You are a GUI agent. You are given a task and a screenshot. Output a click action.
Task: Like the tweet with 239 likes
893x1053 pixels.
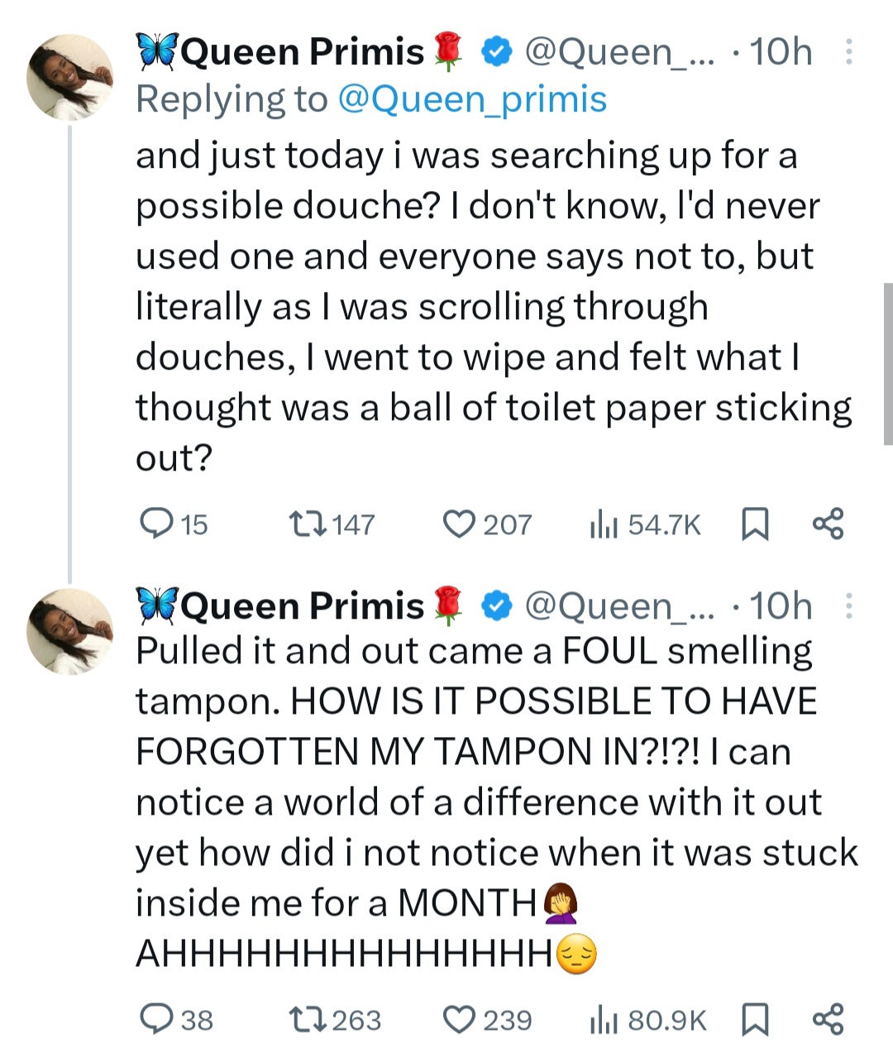click(459, 1019)
